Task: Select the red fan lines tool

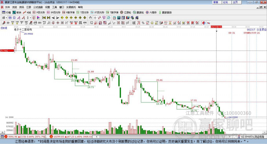Action: 96,23
